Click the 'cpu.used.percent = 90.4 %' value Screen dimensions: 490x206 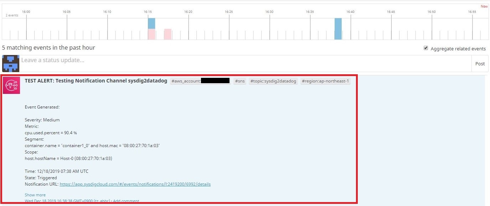pyautogui.click(x=51, y=133)
